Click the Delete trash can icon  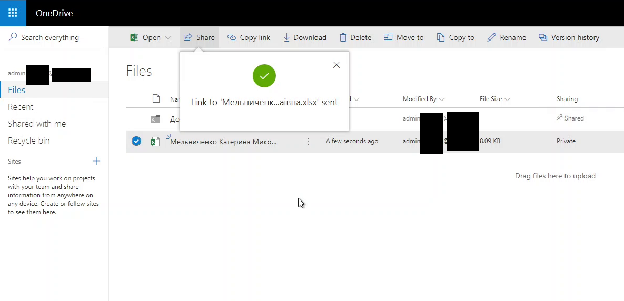(343, 37)
